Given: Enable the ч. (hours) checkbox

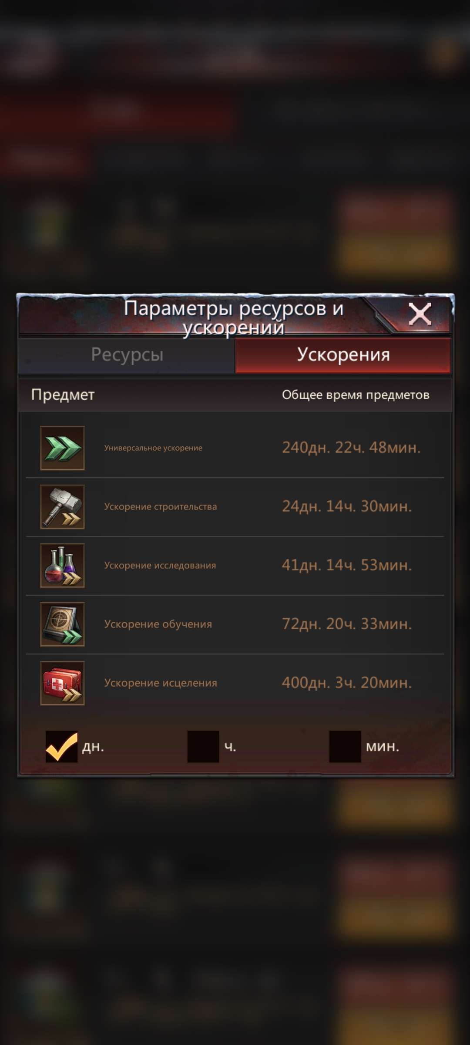Looking at the screenshot, I should pos(203,746).
